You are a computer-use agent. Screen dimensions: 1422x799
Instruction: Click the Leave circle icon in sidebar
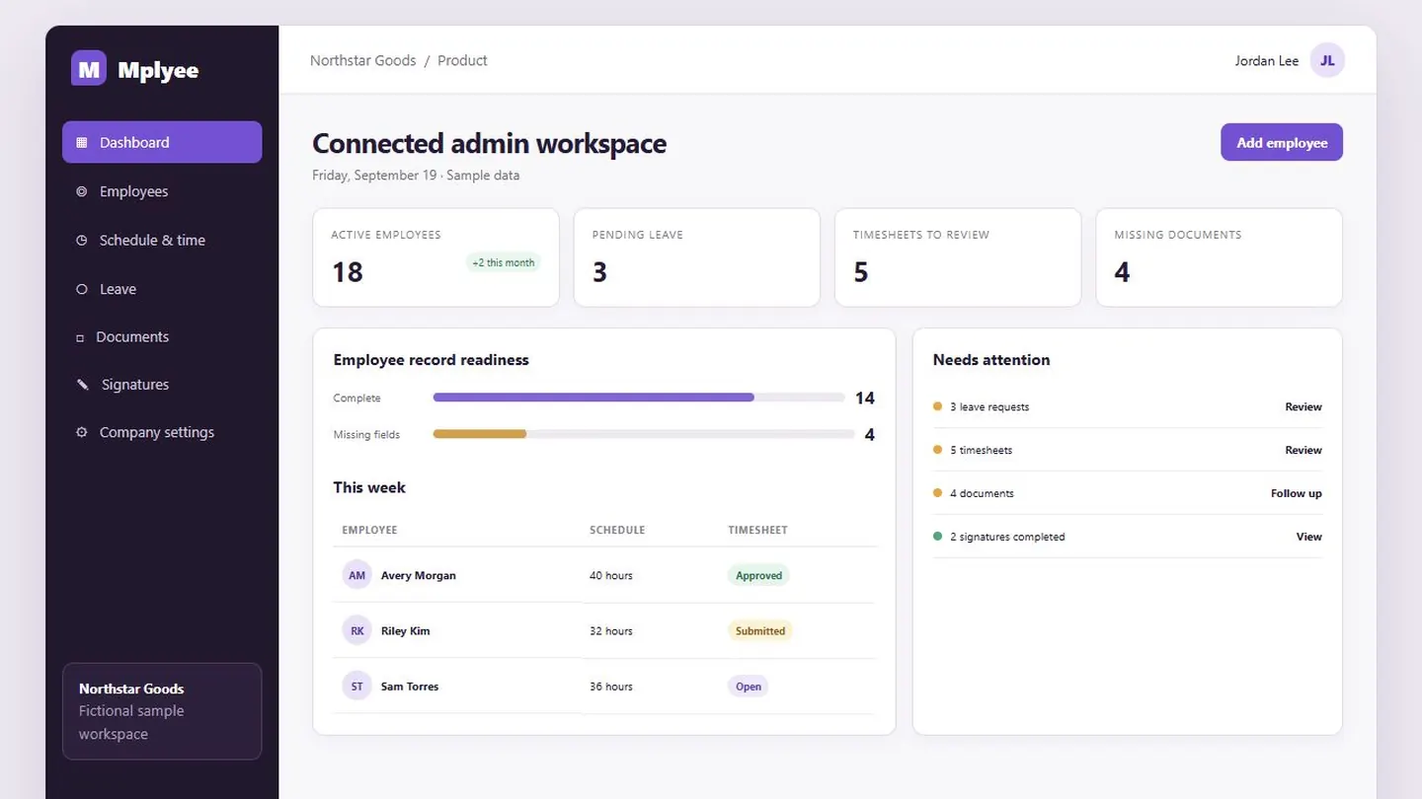coord(82,289)
